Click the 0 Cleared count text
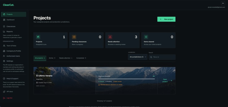This screenshot has width=228, height=107. [x=101, y=81]
